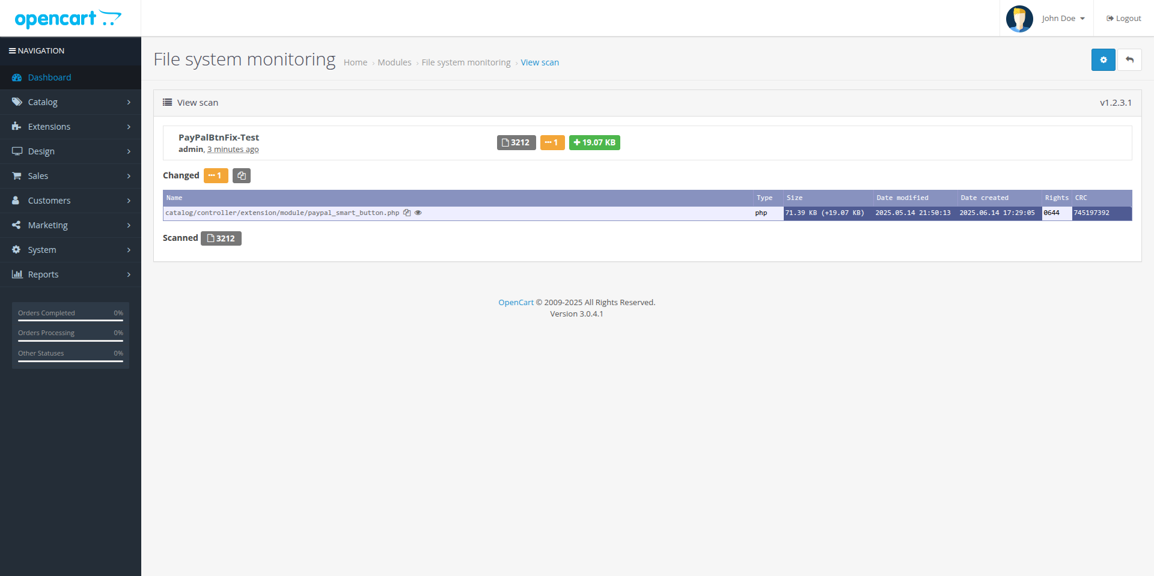
Task: Click the back arrow button
Action: [x=1129, y=60]
